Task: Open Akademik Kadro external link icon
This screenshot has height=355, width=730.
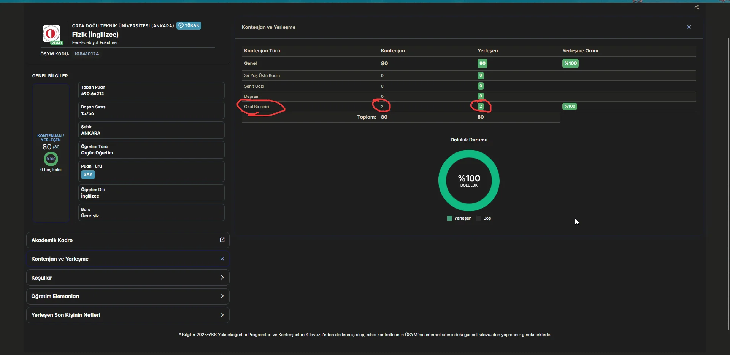Action: tap(222, 240)
